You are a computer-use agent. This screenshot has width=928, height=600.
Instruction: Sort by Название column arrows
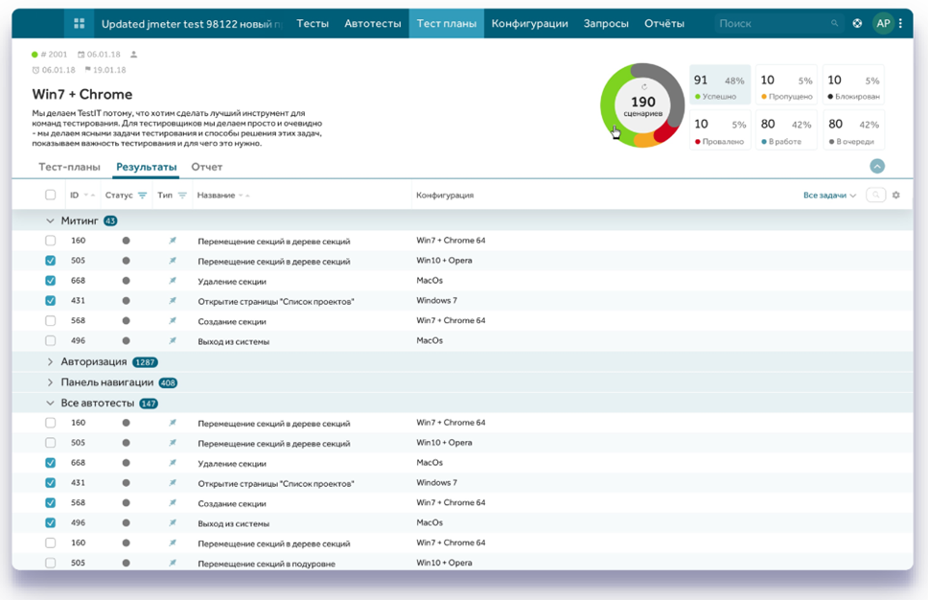pyautogui.click(x=244, y=196)
